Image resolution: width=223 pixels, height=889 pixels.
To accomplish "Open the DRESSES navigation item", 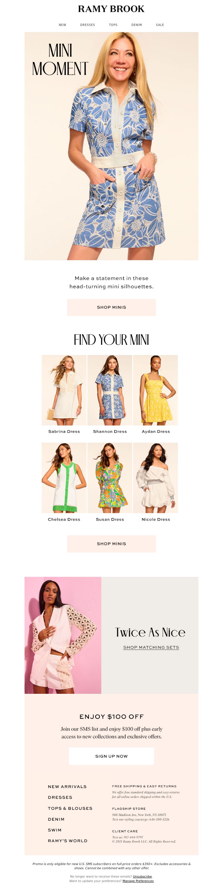I will point(87,25).
